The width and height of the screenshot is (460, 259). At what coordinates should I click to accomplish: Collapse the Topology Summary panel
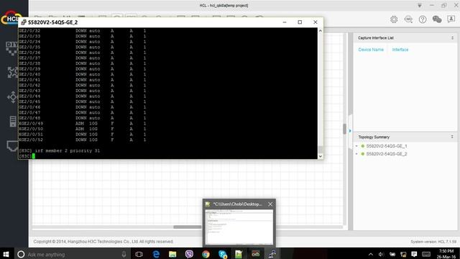point(452,137)
